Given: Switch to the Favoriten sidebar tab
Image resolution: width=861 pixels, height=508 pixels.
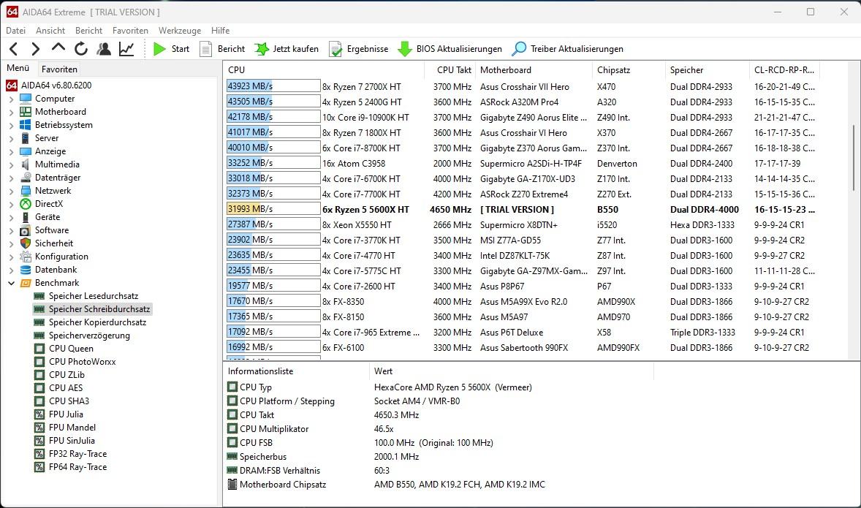Looking at the screenshot, I should point(59,69).
